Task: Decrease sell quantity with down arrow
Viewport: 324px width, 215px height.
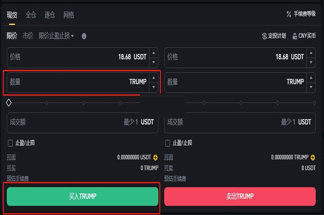Action: [x=311, y=87]
